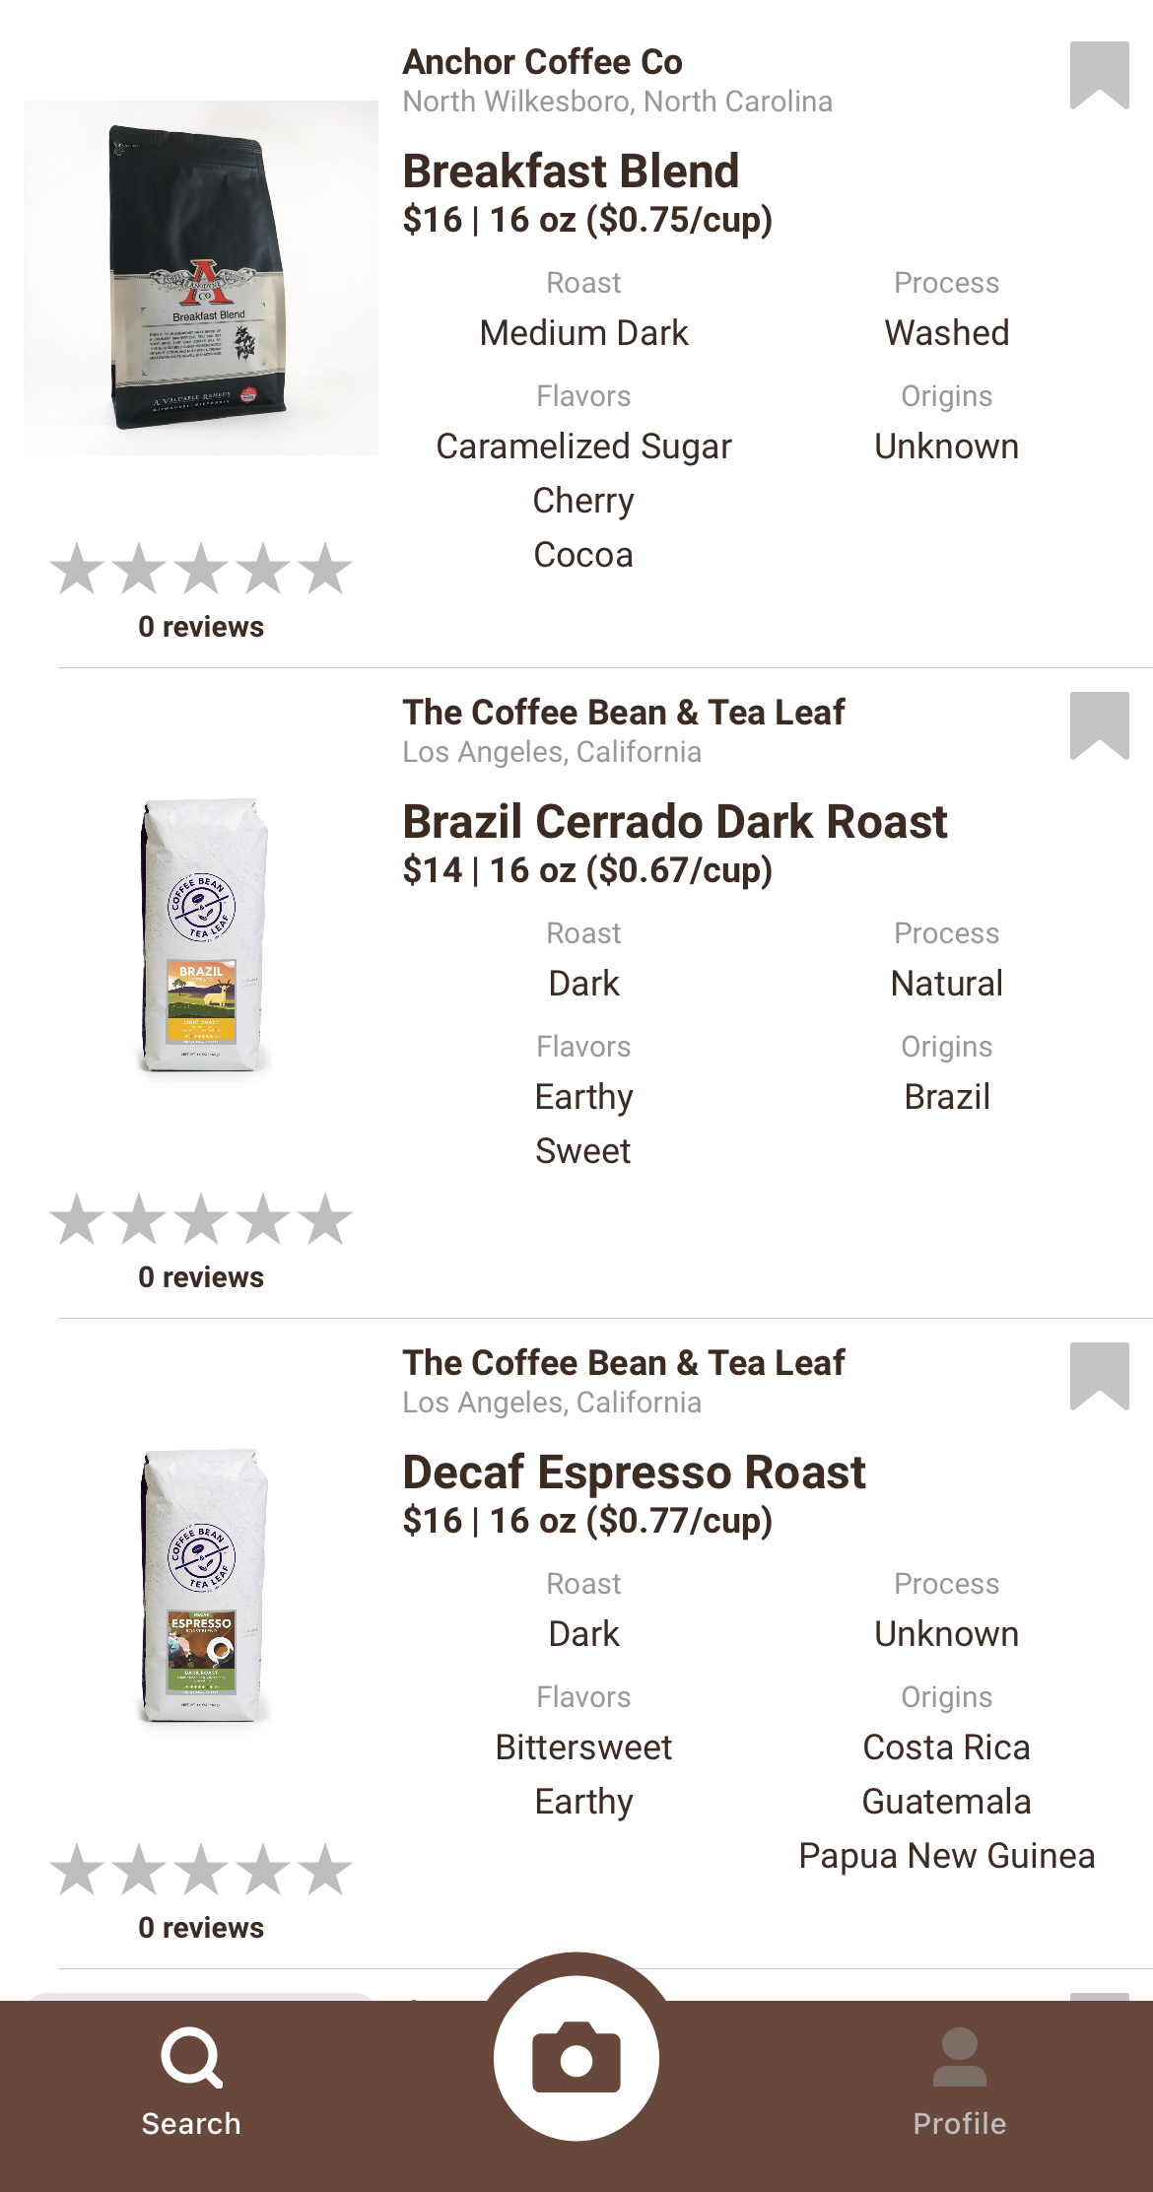Open the Decaf Espresso bag image
1153x2192 pixels.
(201, 1585)
